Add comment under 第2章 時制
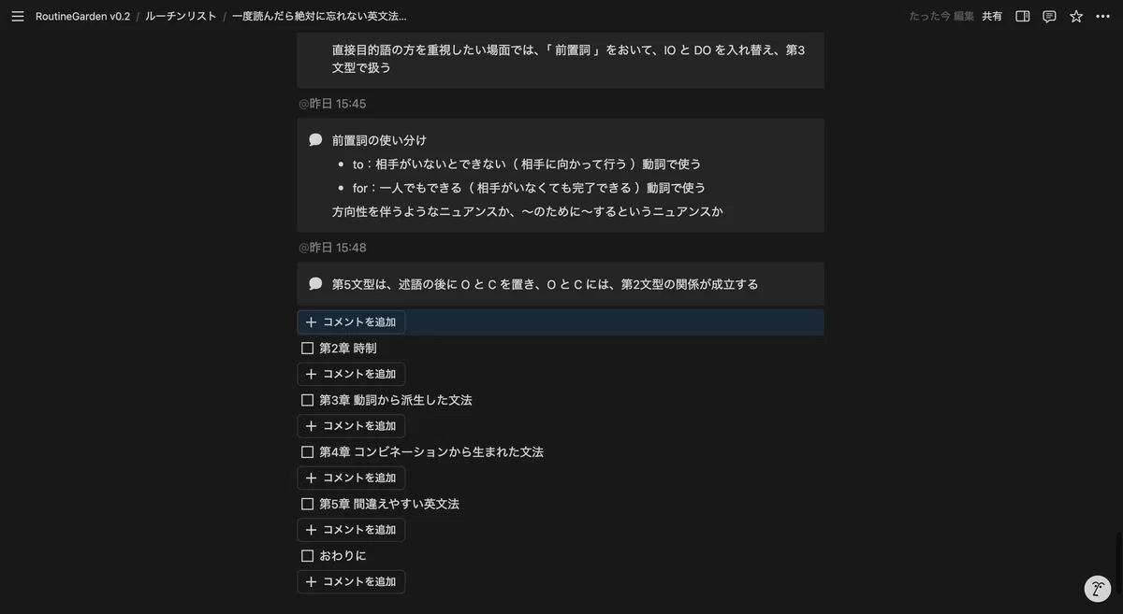The height and width of the screenshot is (614, 1123). point(351,374)
